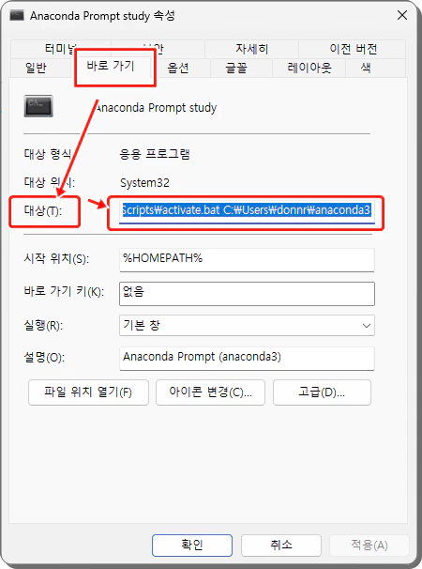The image size is (422, 569).
Task: Confirm with the 확인 button
Action: tap(192, 545)
